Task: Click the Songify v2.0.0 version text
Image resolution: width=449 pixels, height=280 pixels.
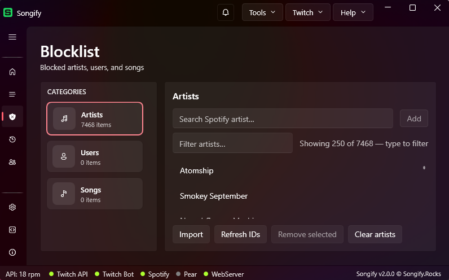Action: pos(399,274)
